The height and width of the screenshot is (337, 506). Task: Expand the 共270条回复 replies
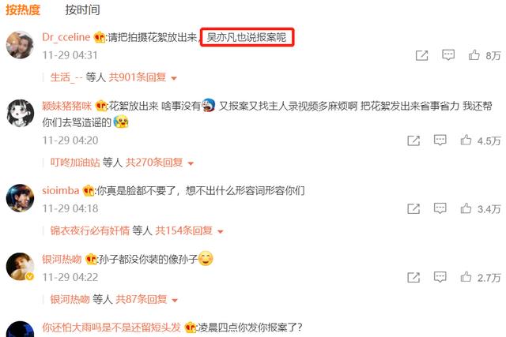(x=160, y=163)
